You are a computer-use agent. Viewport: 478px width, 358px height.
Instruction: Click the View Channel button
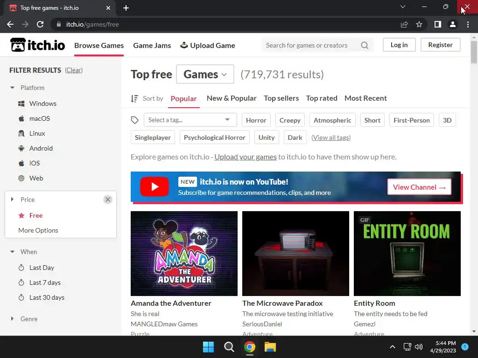420,187
